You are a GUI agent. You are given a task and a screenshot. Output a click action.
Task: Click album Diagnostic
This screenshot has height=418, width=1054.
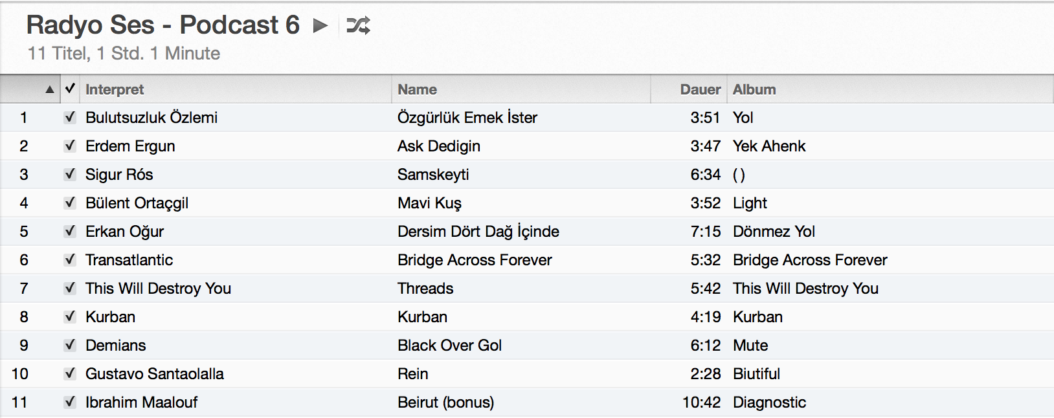[769, 402]
